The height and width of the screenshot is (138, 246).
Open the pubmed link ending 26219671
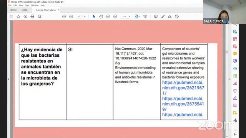(183, 88)
